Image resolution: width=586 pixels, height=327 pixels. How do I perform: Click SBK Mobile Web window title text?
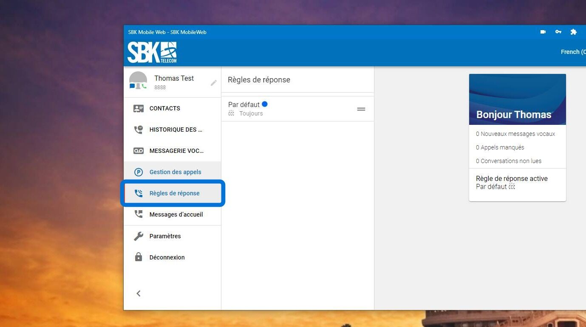pos(167,32)
